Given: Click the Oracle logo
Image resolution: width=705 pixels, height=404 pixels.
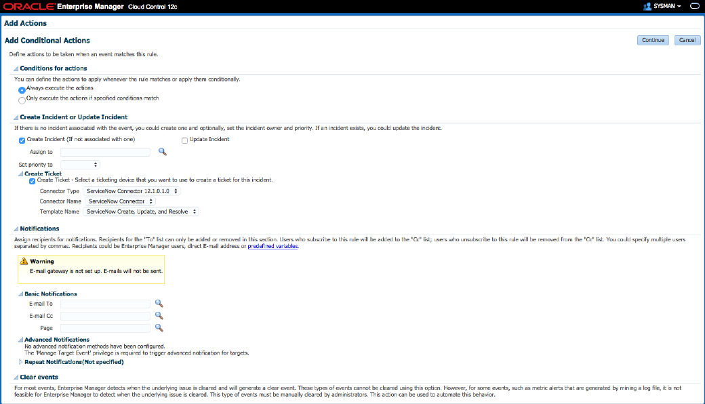Looking at the screenshot, I should point(28,6).
